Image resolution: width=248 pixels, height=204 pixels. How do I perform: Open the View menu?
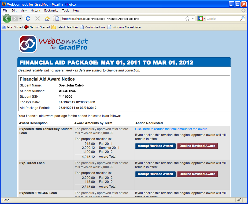point(24,10)
